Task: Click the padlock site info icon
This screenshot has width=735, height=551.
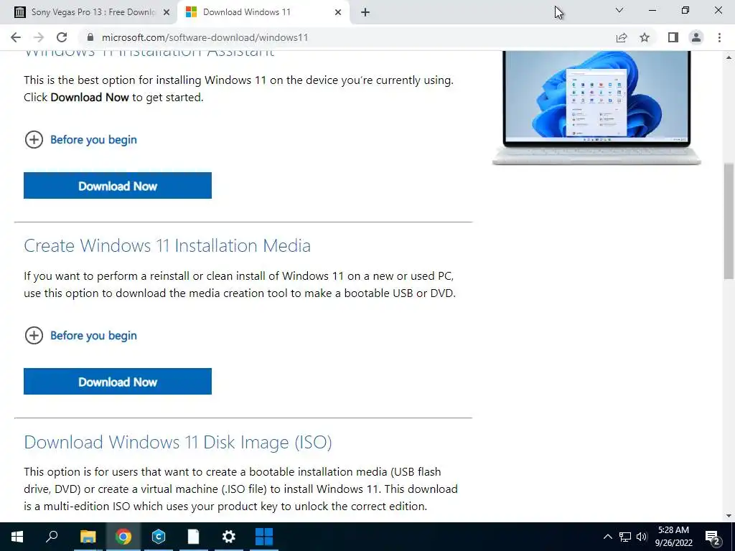Action: pos(90,37)
